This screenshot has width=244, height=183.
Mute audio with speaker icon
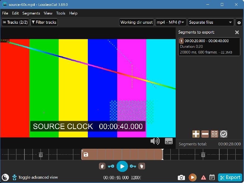pyautogui.click(x=155, y=141)
